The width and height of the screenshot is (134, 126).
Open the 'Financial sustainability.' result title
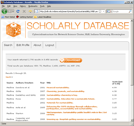58,88
